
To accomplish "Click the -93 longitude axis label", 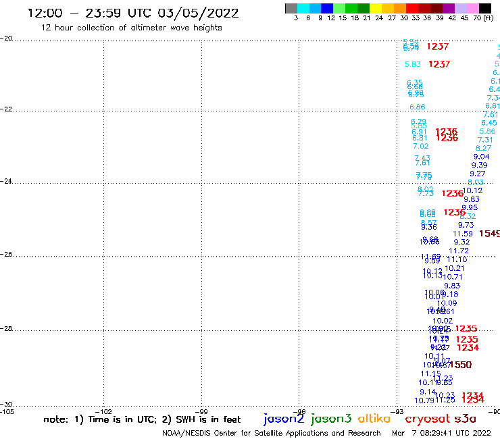I will coord(397,411).
